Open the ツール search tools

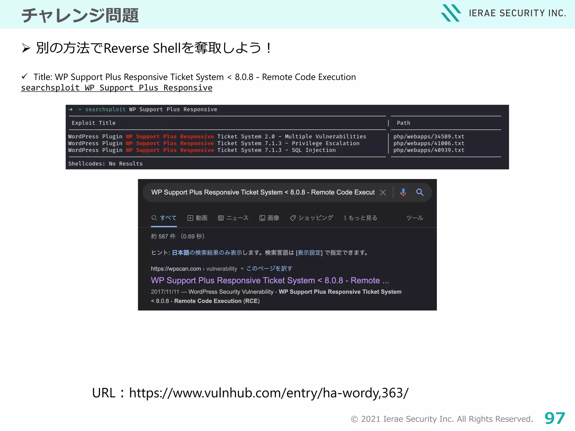point(415,218)
